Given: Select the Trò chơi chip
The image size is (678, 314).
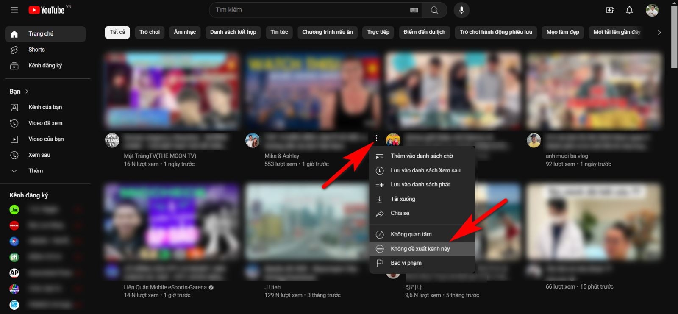Looking at the screenshot, I should coord(150,32).
